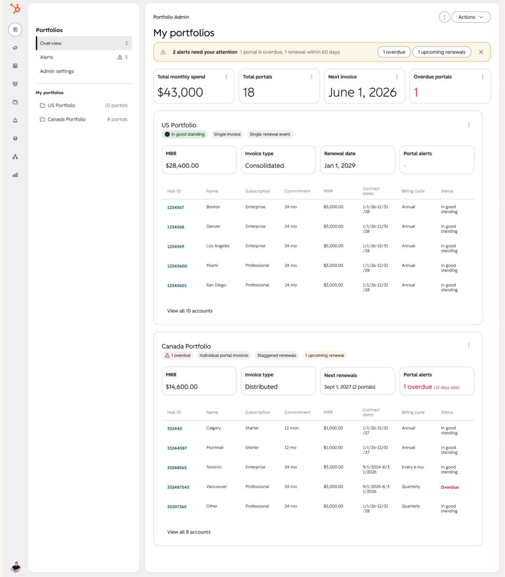Click the June 1, 2026 next invoice date
The image size is (505, 577).
(362, 92)
